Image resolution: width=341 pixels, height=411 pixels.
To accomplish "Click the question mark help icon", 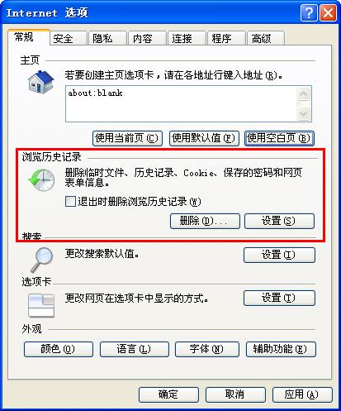I will coord(309,12).
